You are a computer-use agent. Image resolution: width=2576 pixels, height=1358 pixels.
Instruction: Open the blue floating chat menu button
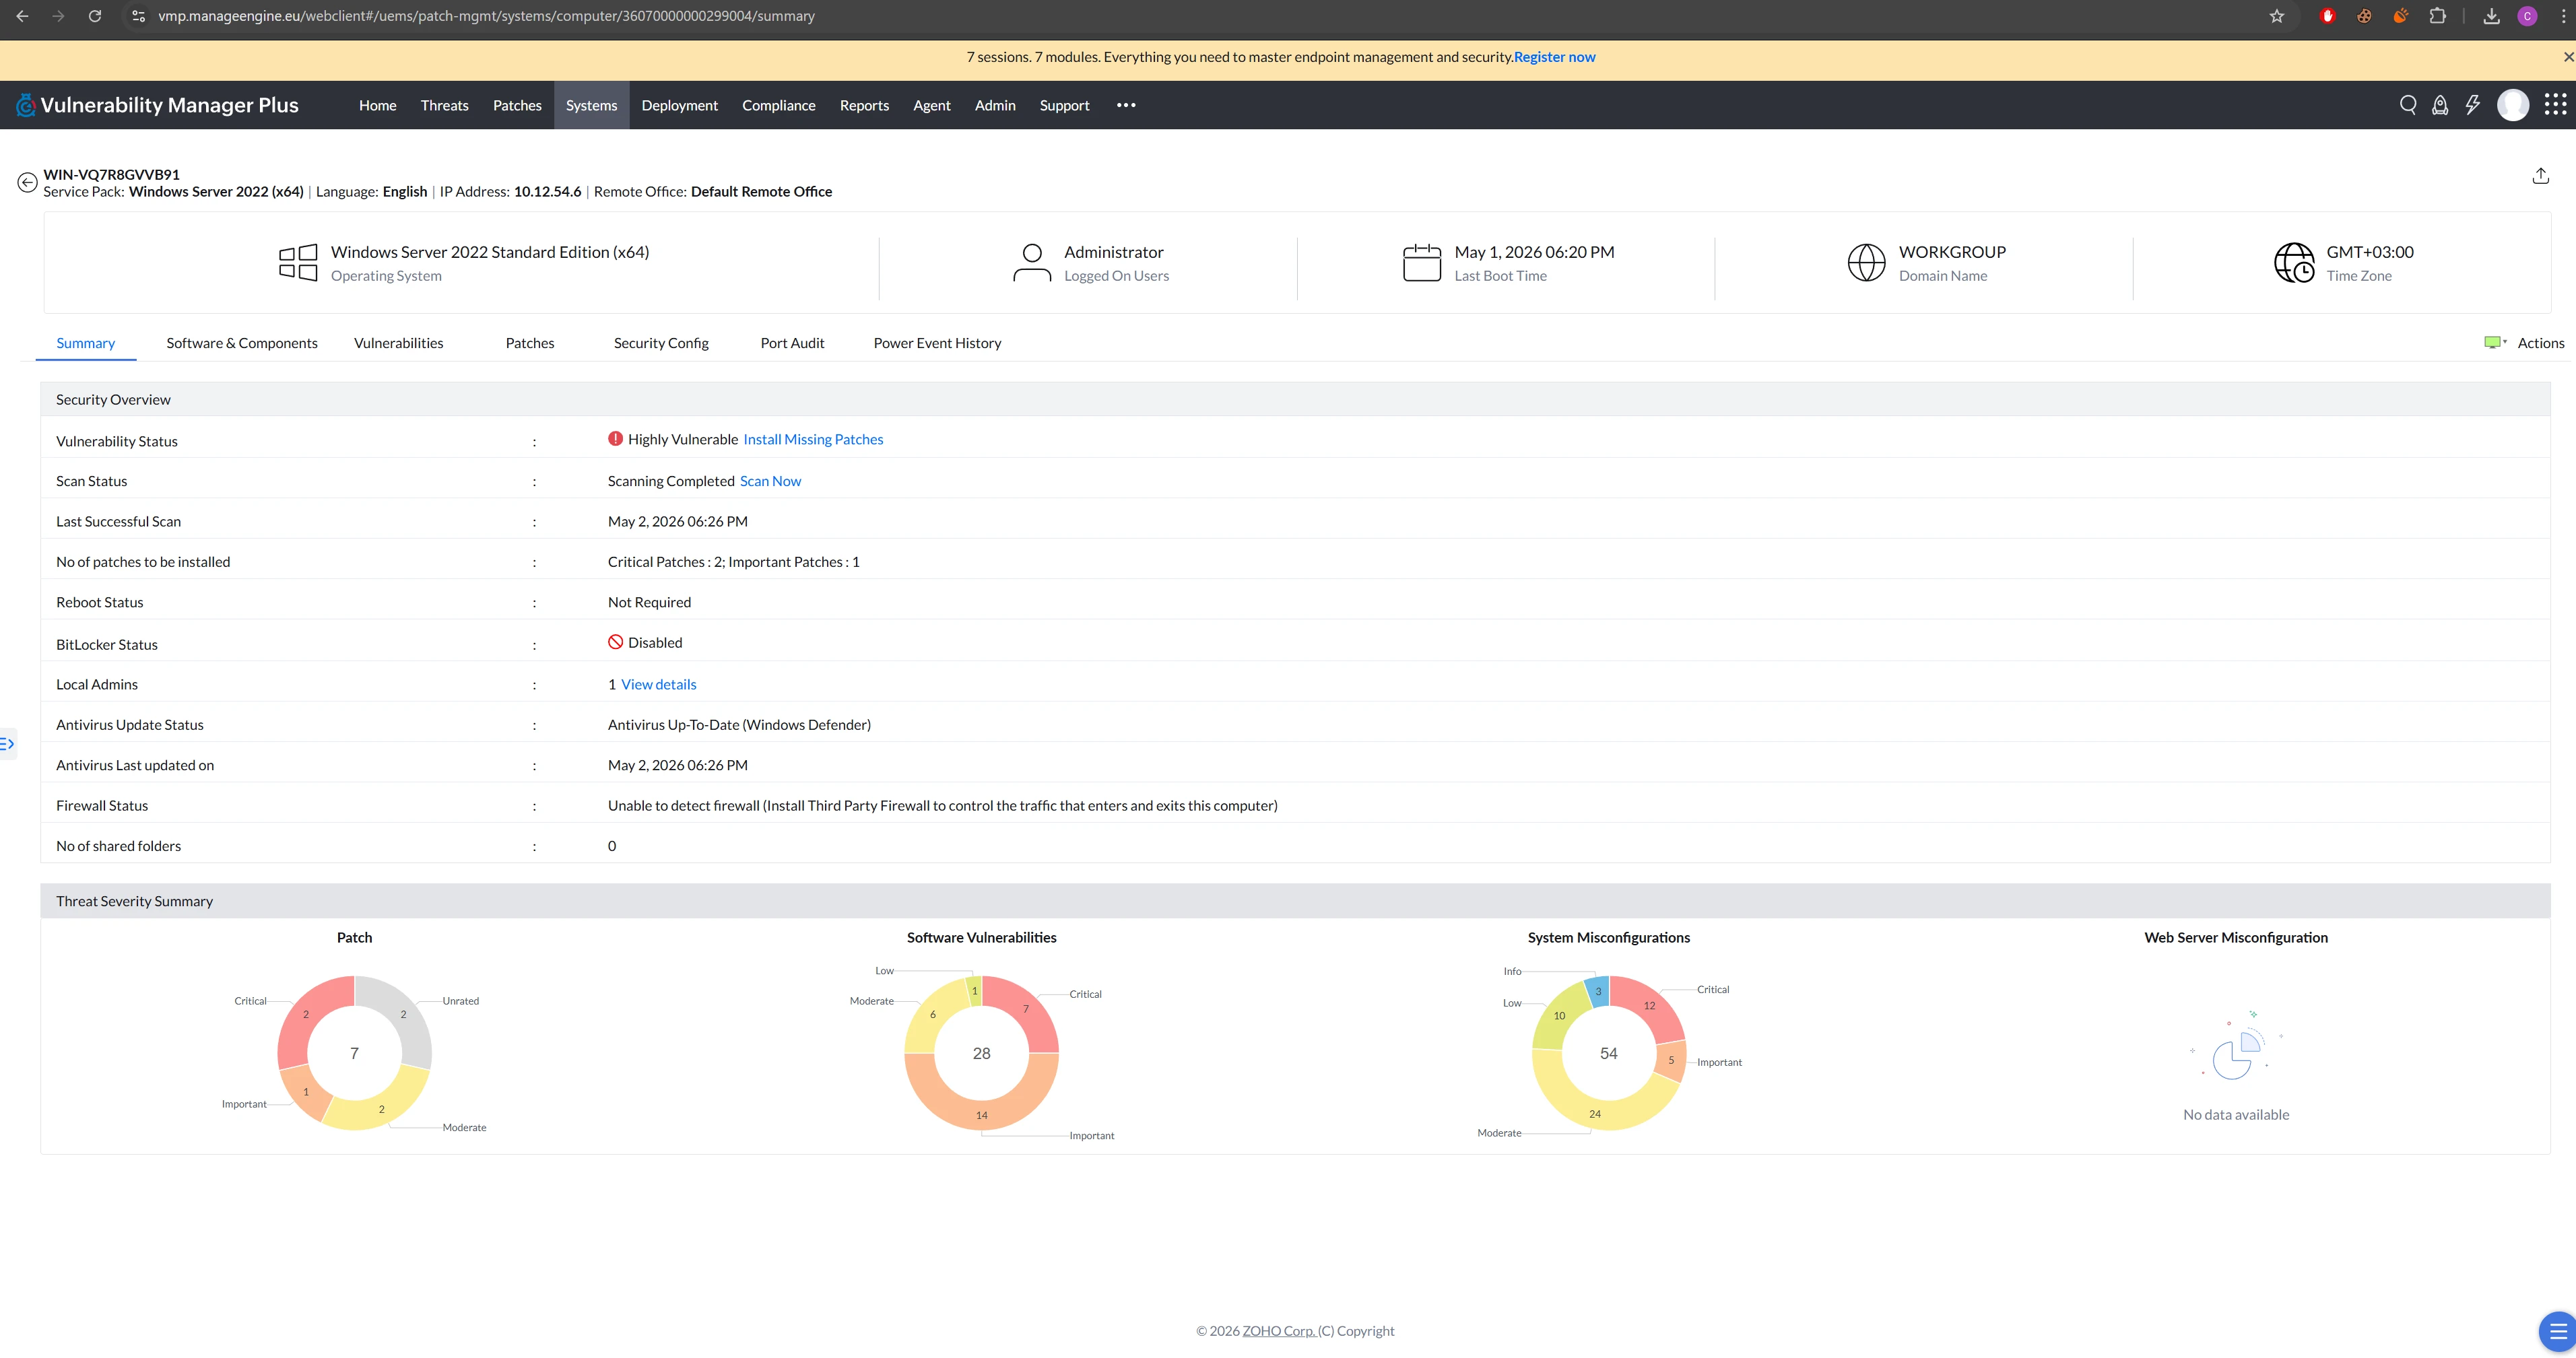click(2558, 1331)
